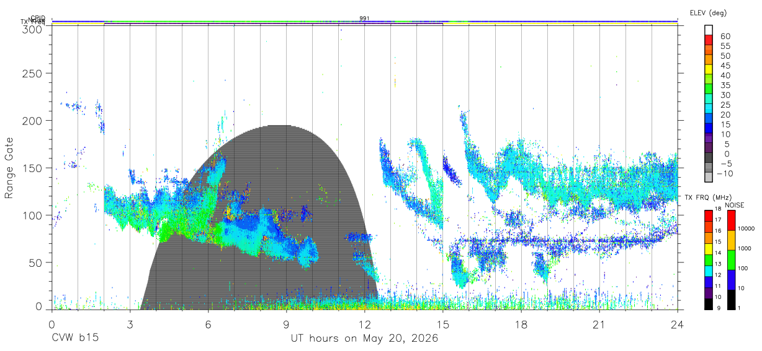762x351 pixels.
Task: Click the '3' tick on UT hours axis
Action: (x=130, y=324)
